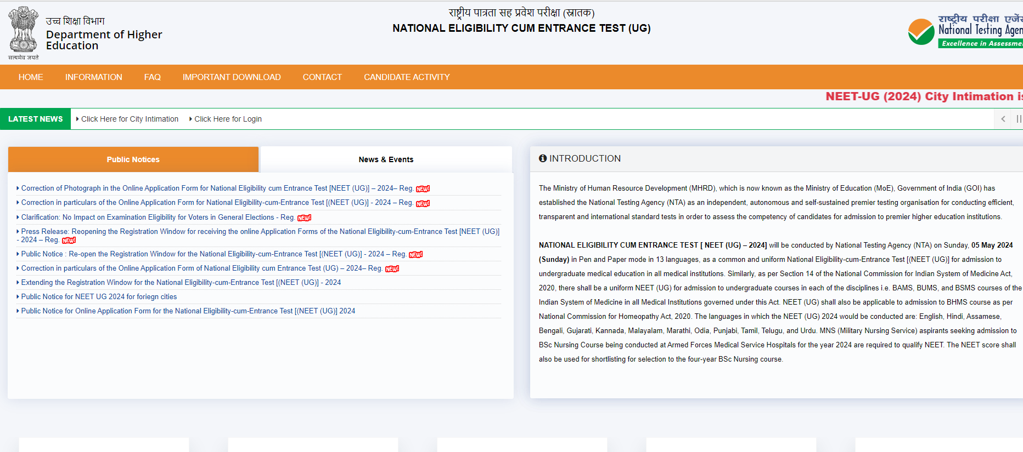Click Department of Higher Education heading
The image size is (1023, 452).
pos(104,40)
